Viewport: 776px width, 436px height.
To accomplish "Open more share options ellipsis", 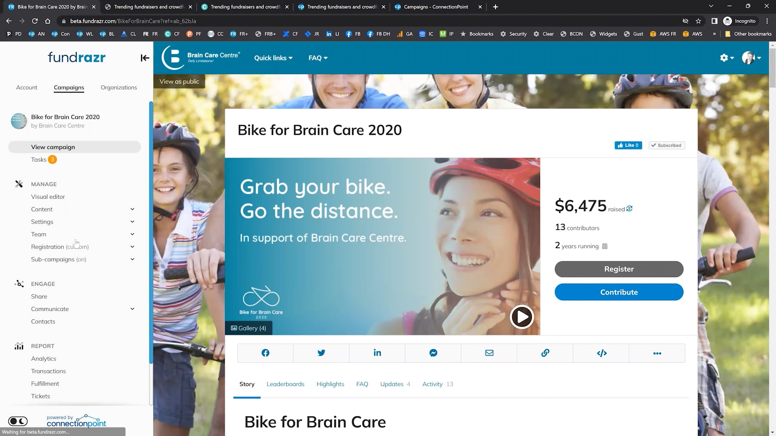I will 657,353.
